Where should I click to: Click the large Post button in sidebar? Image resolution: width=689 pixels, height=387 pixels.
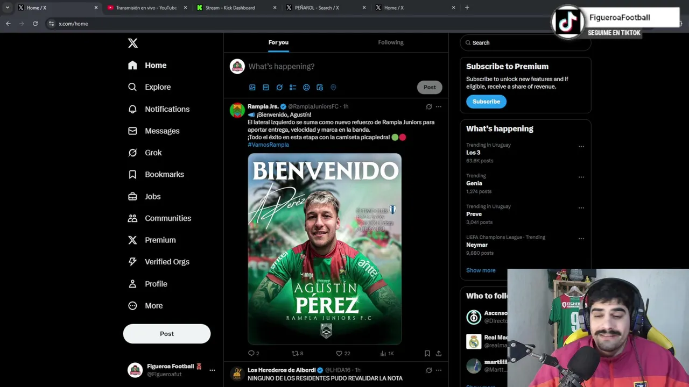167,334
